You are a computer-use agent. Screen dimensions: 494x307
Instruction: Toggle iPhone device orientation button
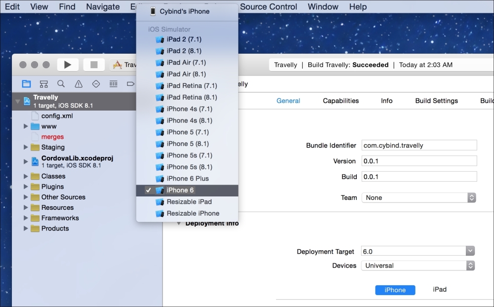[395, 290]
